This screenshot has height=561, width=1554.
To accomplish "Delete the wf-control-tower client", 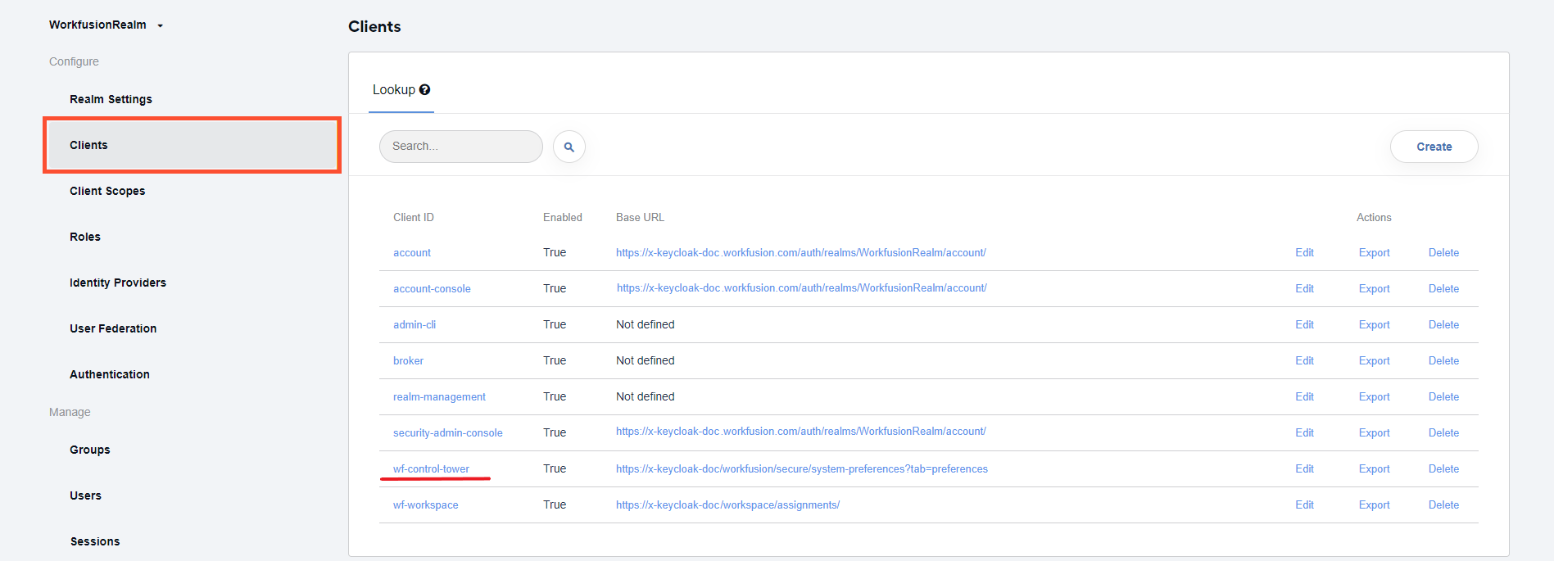I will click(1443, 469).
